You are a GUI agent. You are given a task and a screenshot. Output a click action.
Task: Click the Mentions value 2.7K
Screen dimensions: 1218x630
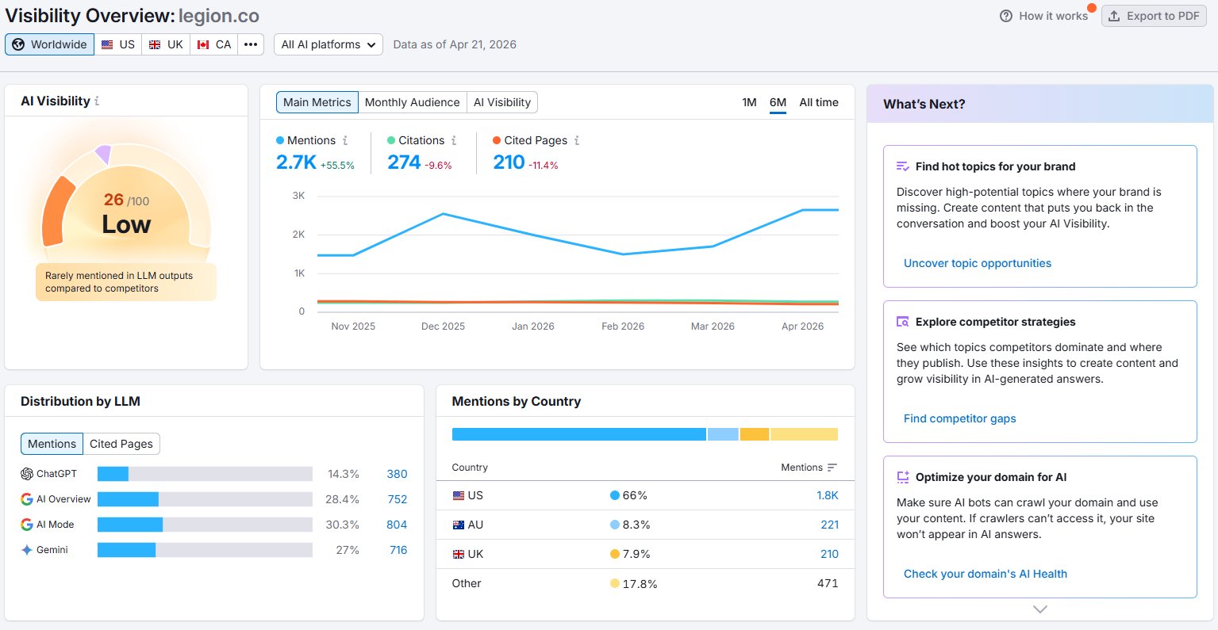[296, 162]
